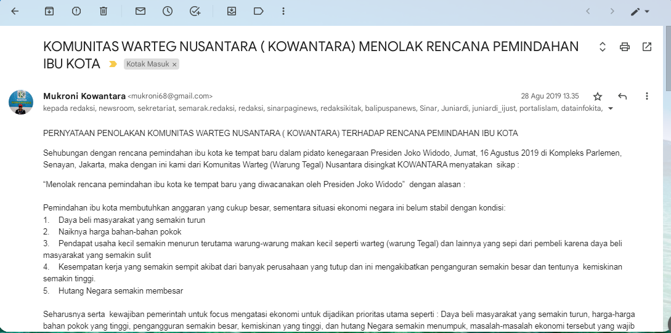Image resolution: width=671 pixels, height=333 pixels.
Task: Open the Move to icon
Action: click(232, 12)
